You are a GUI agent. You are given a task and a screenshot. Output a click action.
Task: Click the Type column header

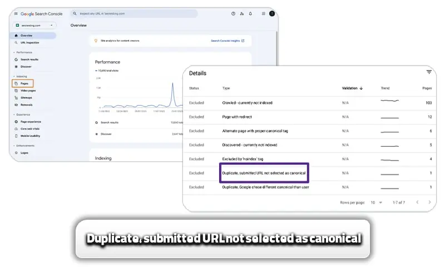[x=226, y=88]
